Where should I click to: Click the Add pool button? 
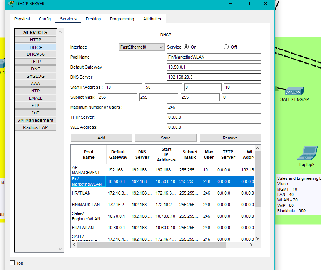[x=101, y=138]
